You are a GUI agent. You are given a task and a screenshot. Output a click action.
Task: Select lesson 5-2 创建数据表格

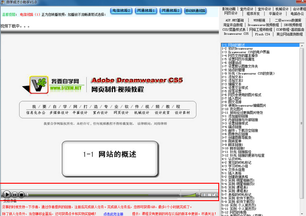[x=260, y=177]
